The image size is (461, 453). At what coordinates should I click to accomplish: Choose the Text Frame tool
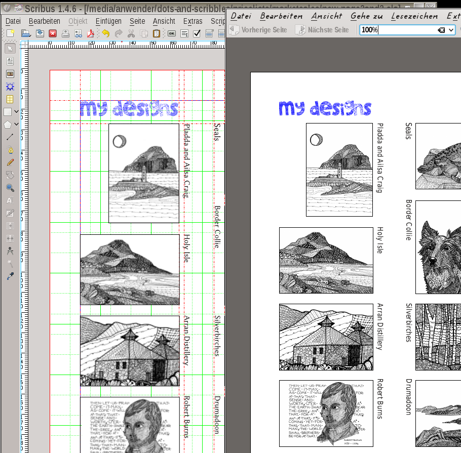pyautogui.click(x=10, y=61)
